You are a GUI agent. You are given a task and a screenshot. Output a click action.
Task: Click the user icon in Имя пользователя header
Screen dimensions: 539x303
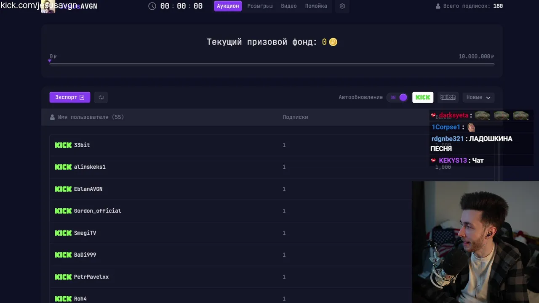click(x=52, y=117)
